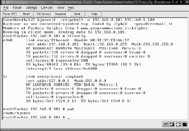Click the CD-ROM disc device status icon

(x=178, y=124)
